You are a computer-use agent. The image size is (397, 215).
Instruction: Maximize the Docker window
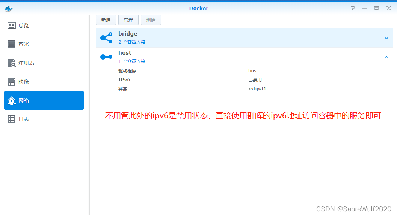(377, 8)
